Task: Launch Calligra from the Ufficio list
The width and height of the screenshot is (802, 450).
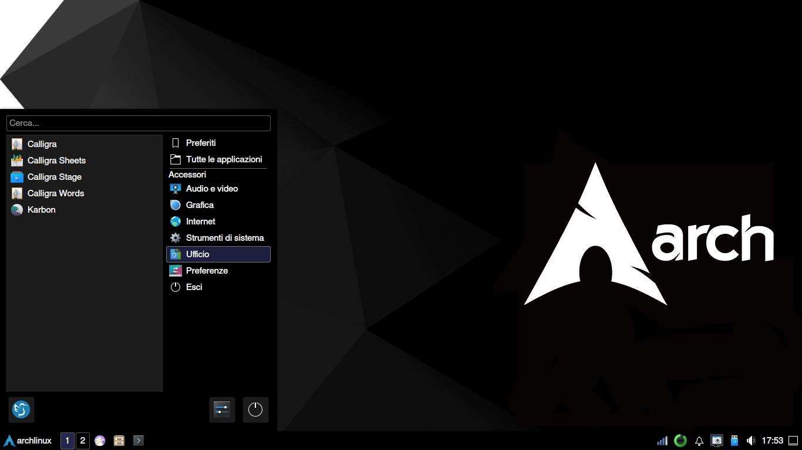Action: click(85, 144)
